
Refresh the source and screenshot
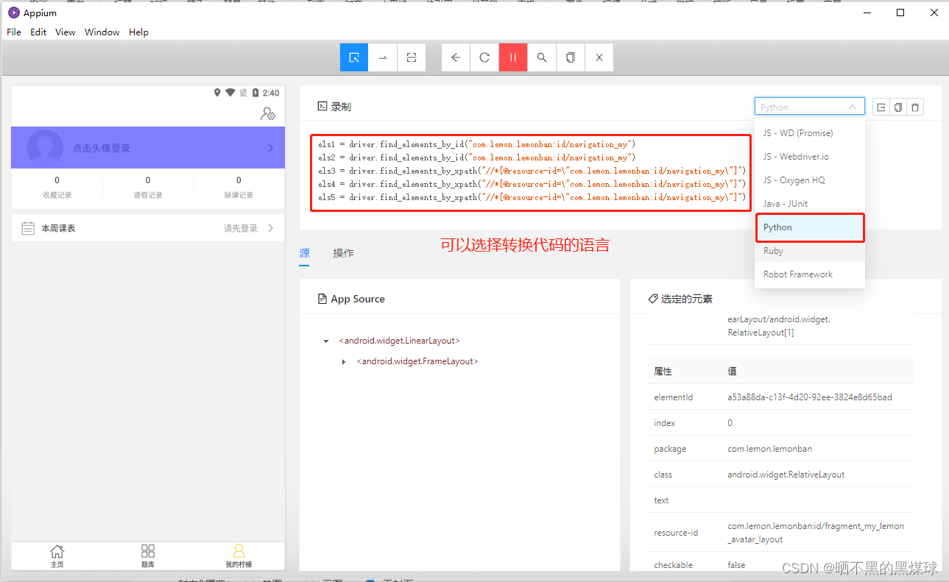(484, 57)
